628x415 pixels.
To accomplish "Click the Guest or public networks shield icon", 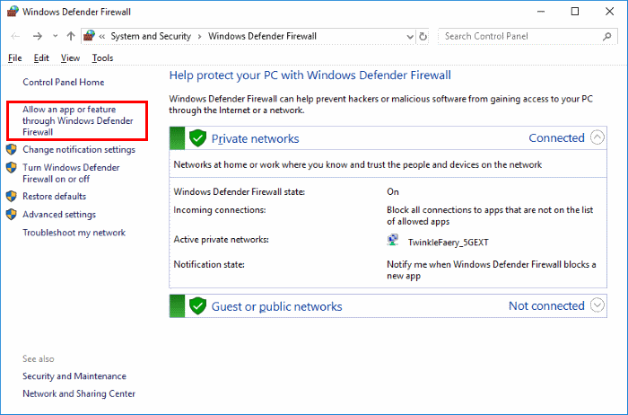I will (x=198, y=305).
